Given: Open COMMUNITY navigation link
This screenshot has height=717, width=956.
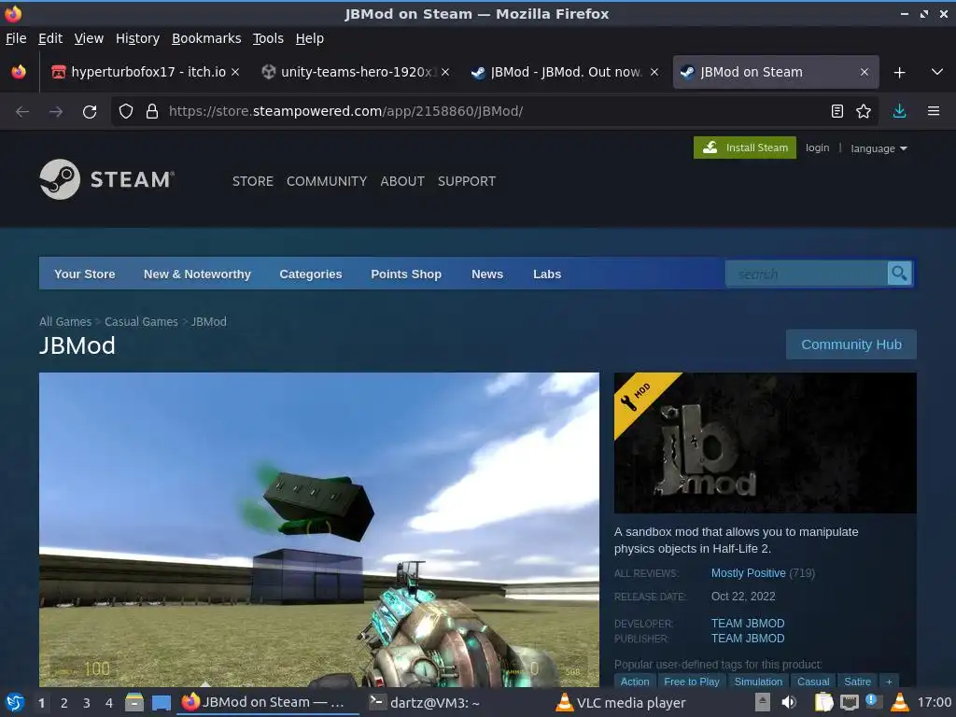Looking at the screenshot, I should click(x=327, y=181).
